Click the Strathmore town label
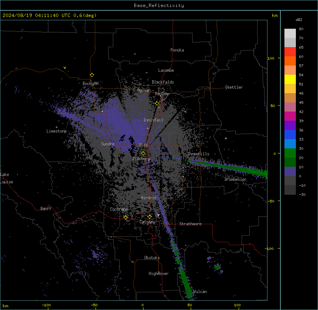 click(190, 224)
